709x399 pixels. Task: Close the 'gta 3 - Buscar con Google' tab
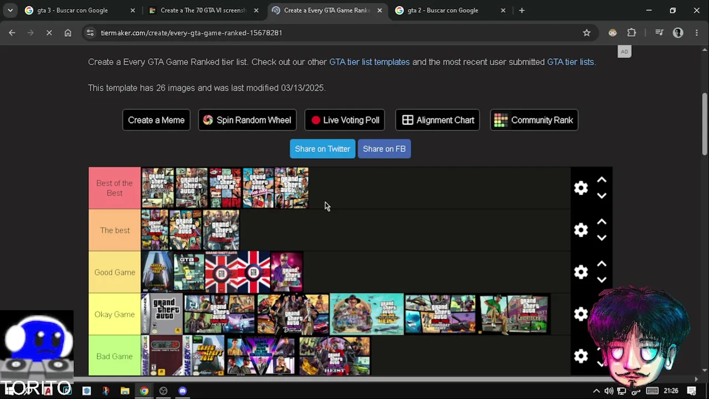click(x=132, y=10)
